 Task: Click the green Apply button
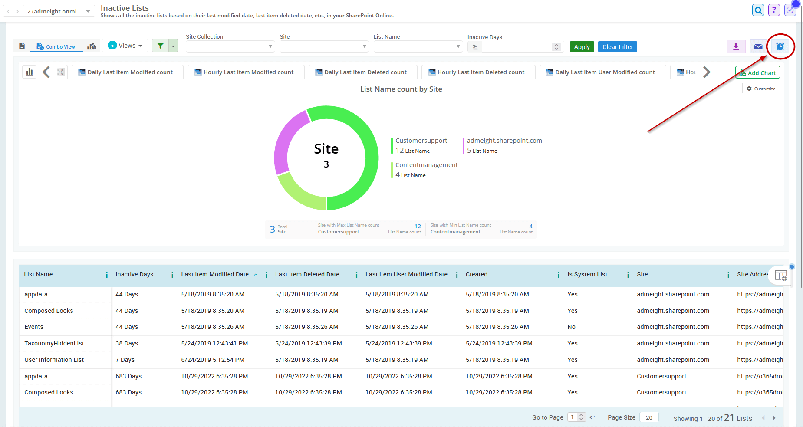tap(582, 47)
